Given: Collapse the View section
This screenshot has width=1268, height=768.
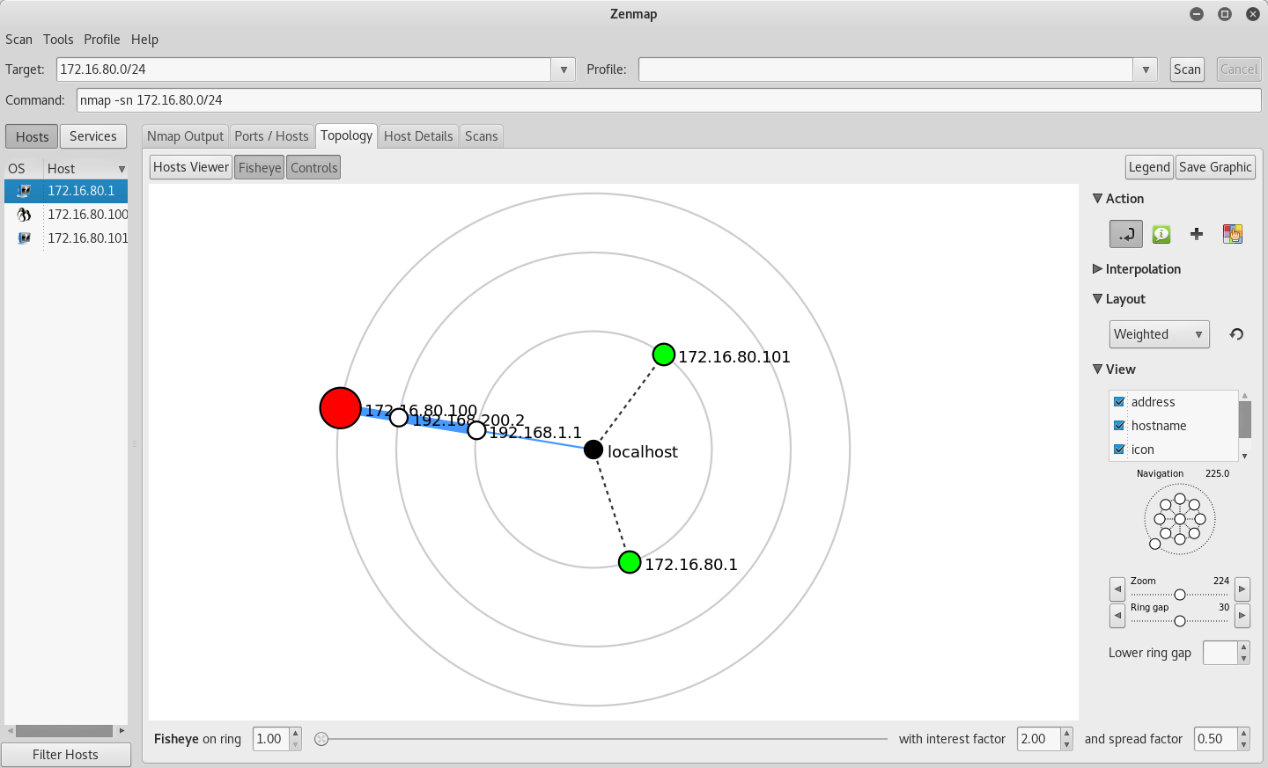Looking at the screenshot, I should 1097,369.
